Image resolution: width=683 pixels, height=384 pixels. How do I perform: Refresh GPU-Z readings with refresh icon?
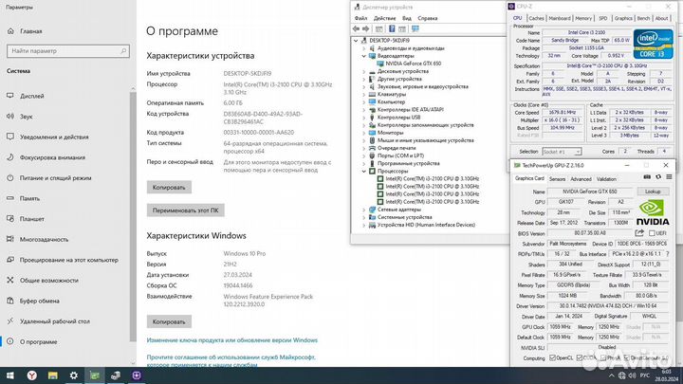[x=658, y=177]
